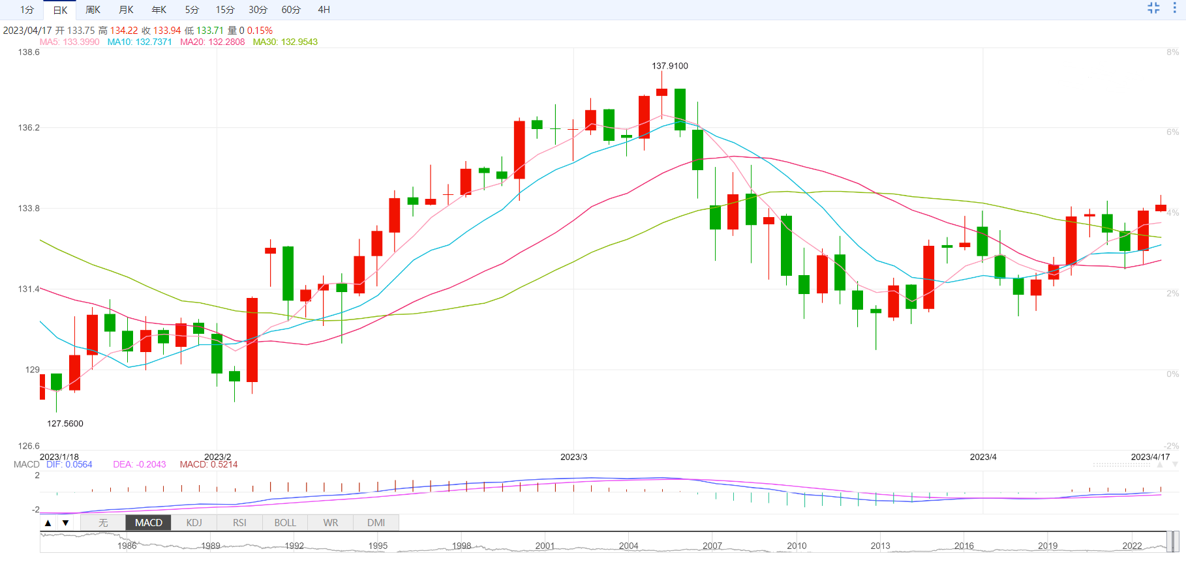1186x577 pixels.
Task: Select 无 to hide the indicator
Action: pos(103,523)
